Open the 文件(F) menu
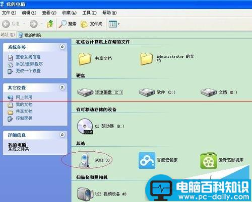Image resolution: width=252 pixels, height=202 pixels. coord(9,13)
